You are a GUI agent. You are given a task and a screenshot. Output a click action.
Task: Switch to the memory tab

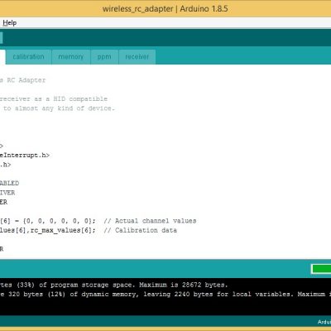point(71,56)
